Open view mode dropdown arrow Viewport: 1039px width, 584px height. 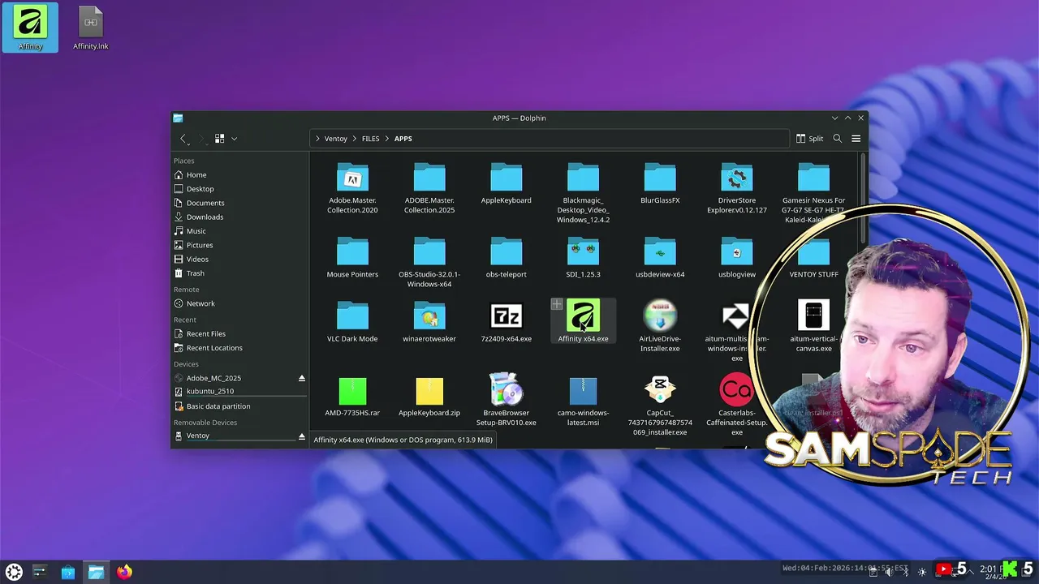click(x=235, y=139)
